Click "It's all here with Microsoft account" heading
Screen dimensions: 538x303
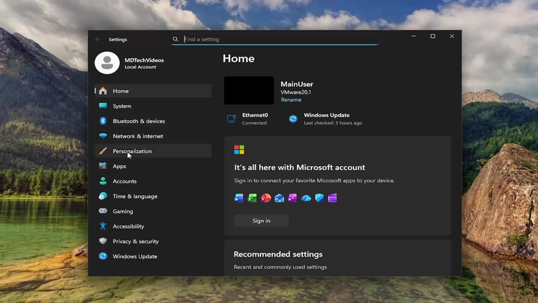coord(300,167)
